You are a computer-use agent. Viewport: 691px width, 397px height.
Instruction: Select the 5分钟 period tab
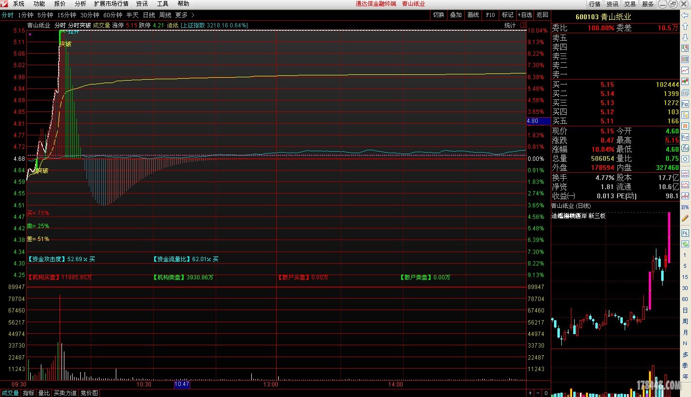[x=45, y=15]
